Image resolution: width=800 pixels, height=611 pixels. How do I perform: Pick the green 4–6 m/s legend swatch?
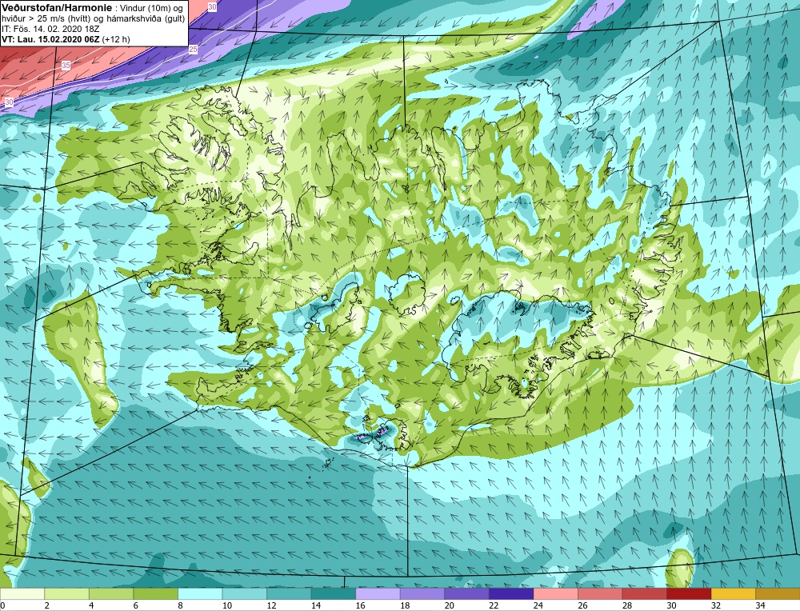click(x=110, y=593)
